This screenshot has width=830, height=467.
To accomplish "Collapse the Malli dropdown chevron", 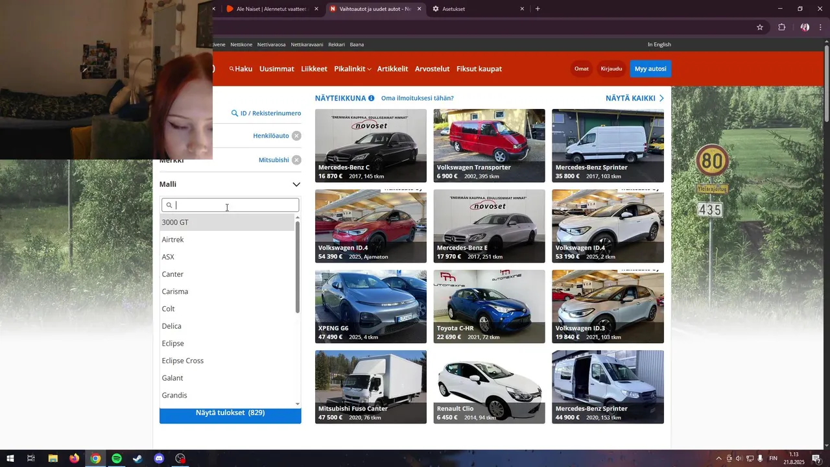I will (296, 184).
